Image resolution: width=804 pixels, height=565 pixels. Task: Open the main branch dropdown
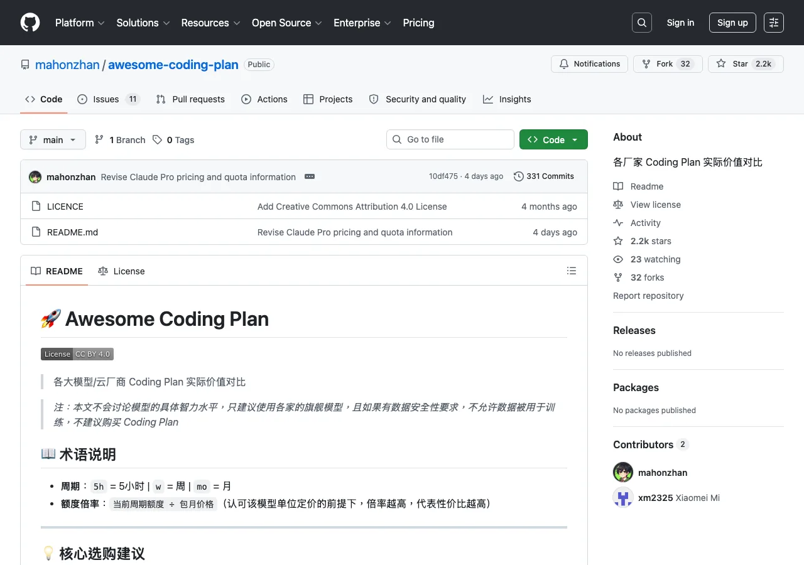tap(53, 139)
